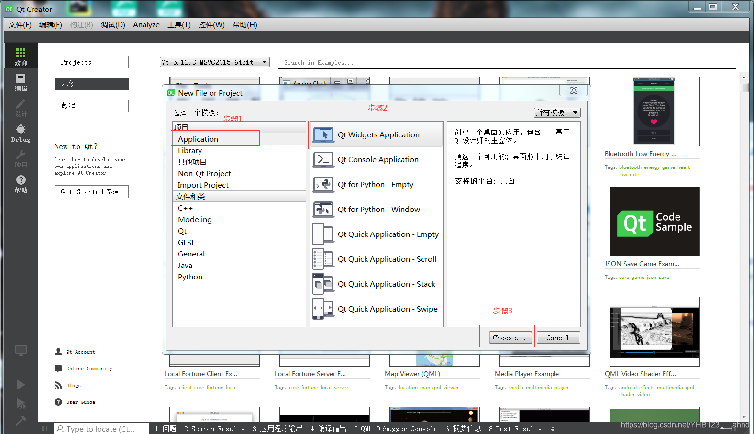This screenshot has height=434, width=754.
Task: Select the 设计 (Design) mode icon
Action: coord(21,108)
